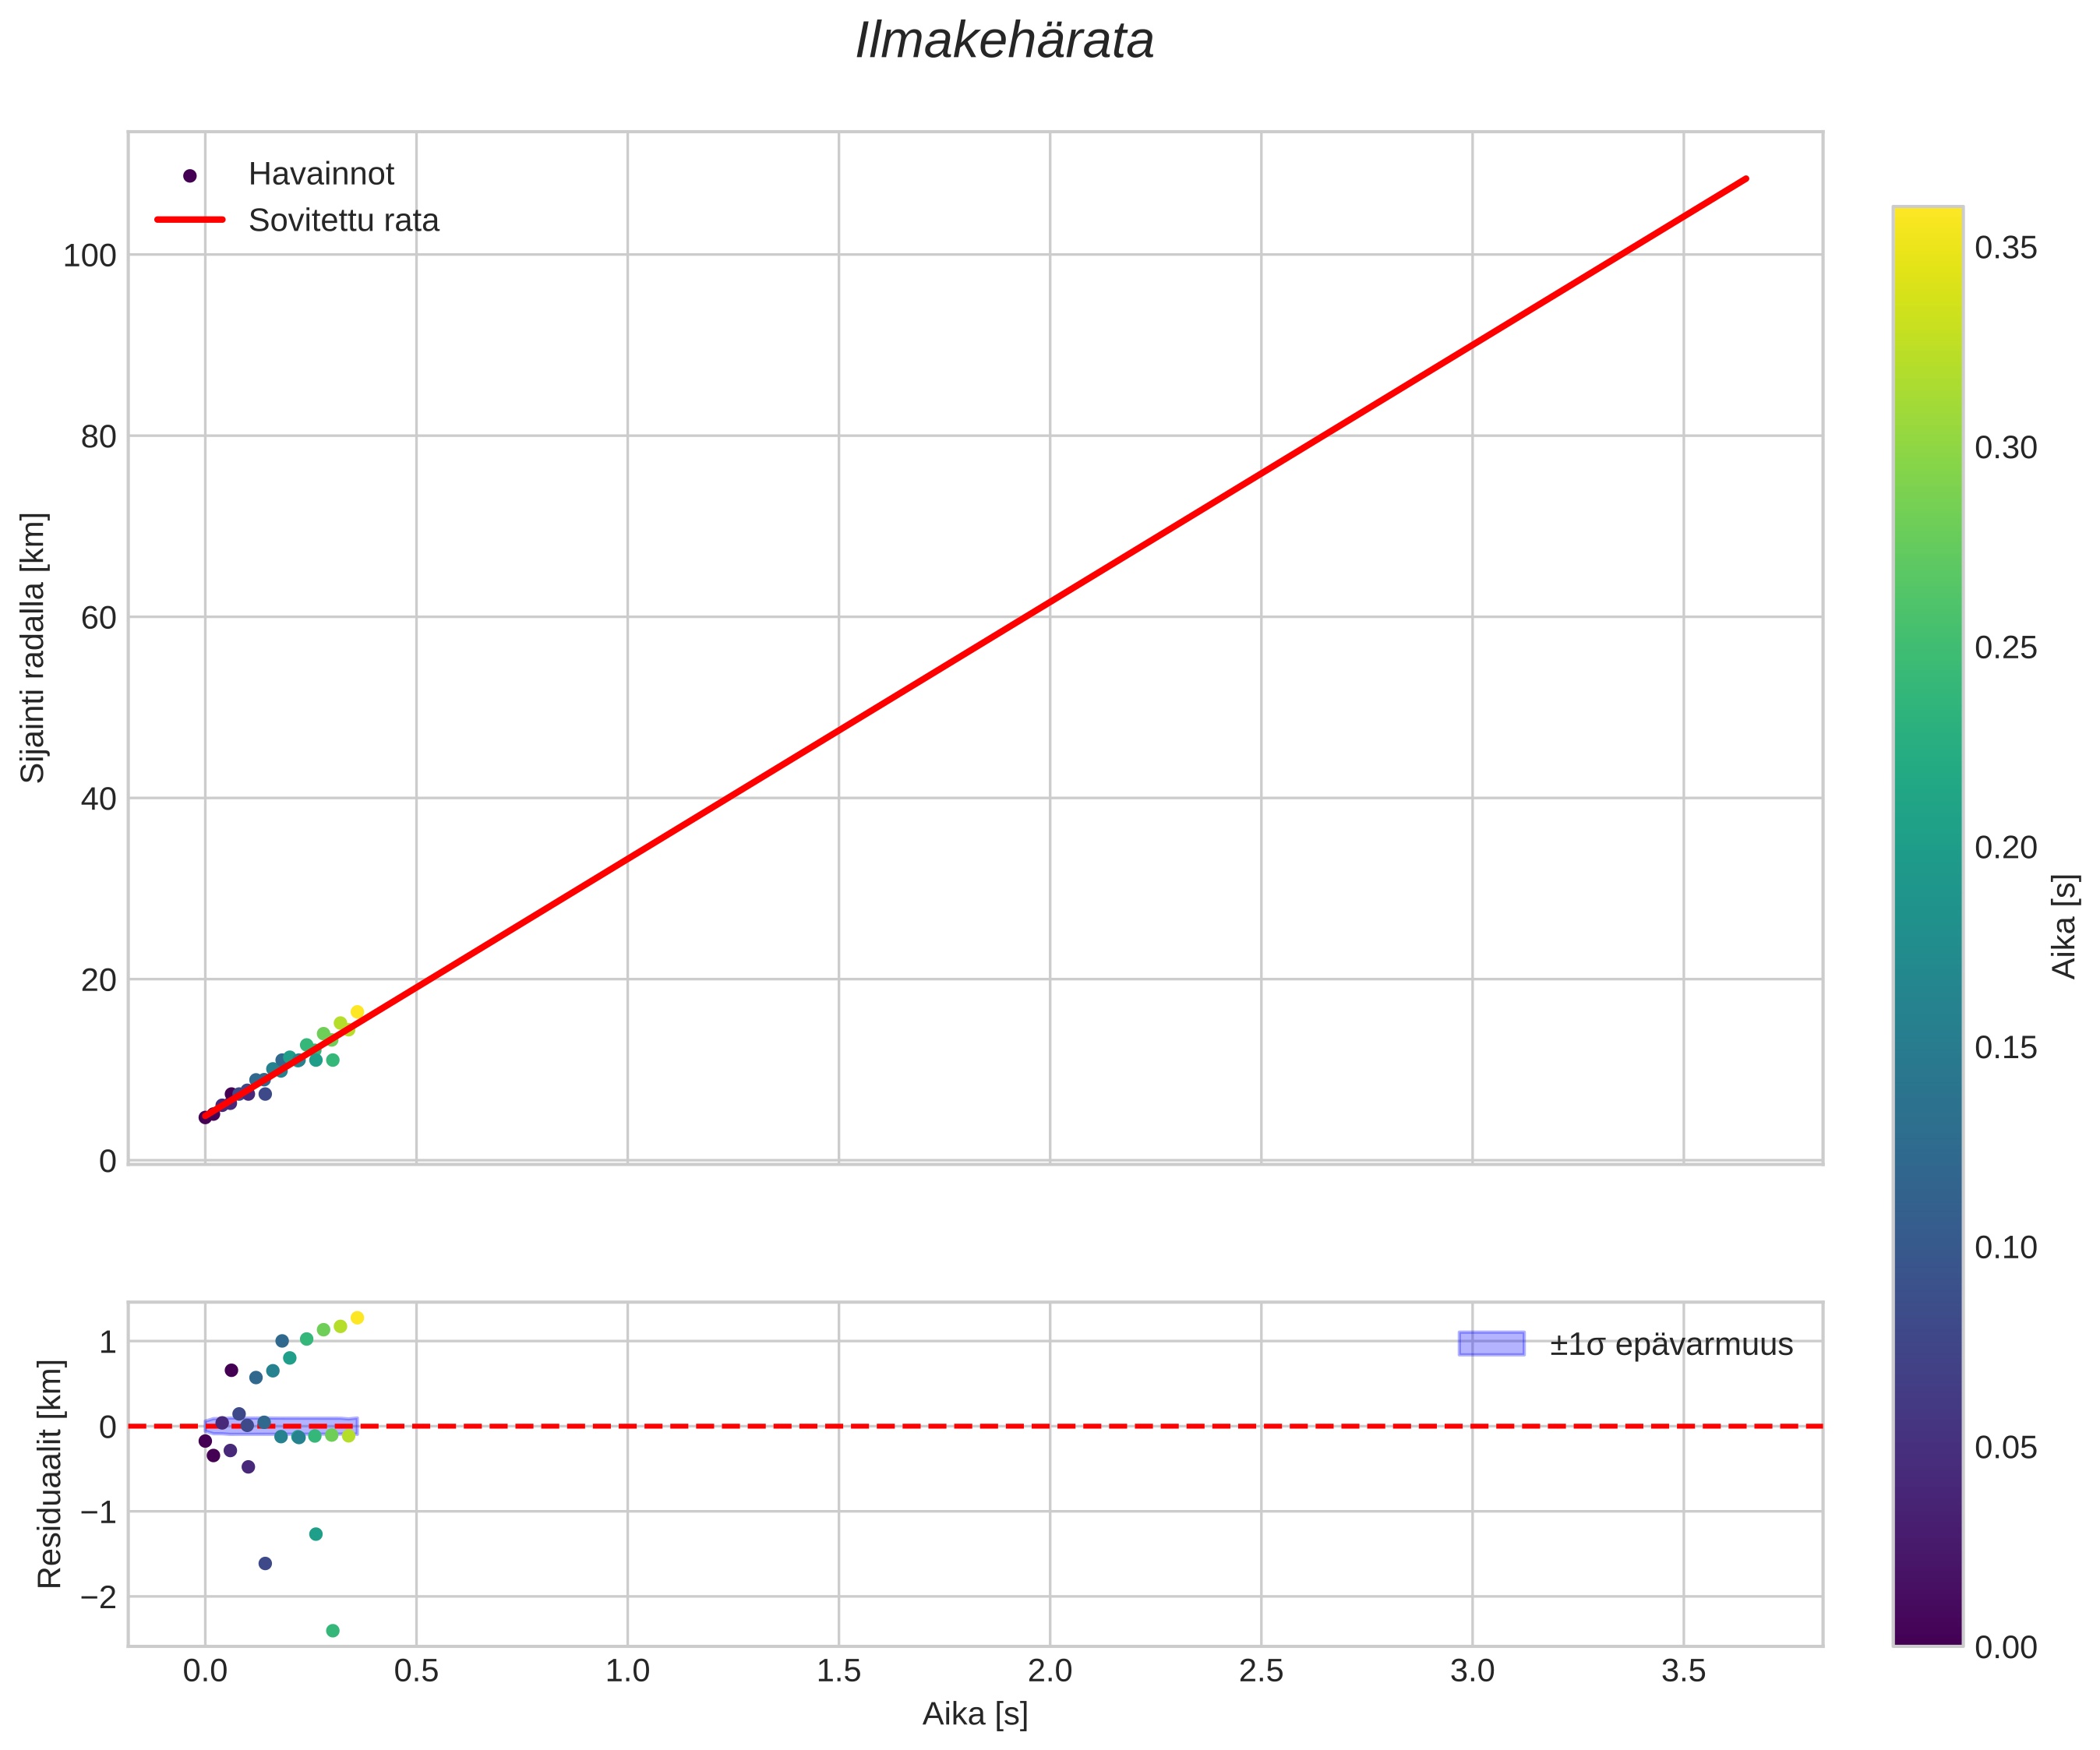Click the Residuaalit [km] axis label

click(49, 1474)
